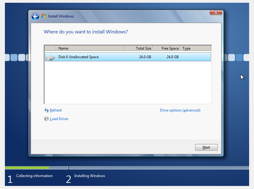Click the Refresh link text

[56, 110]
